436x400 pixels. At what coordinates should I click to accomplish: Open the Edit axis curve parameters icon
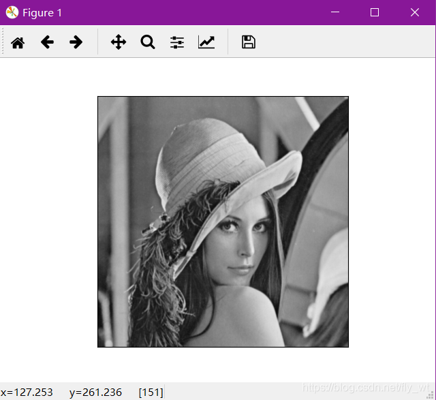coord(206,42)
